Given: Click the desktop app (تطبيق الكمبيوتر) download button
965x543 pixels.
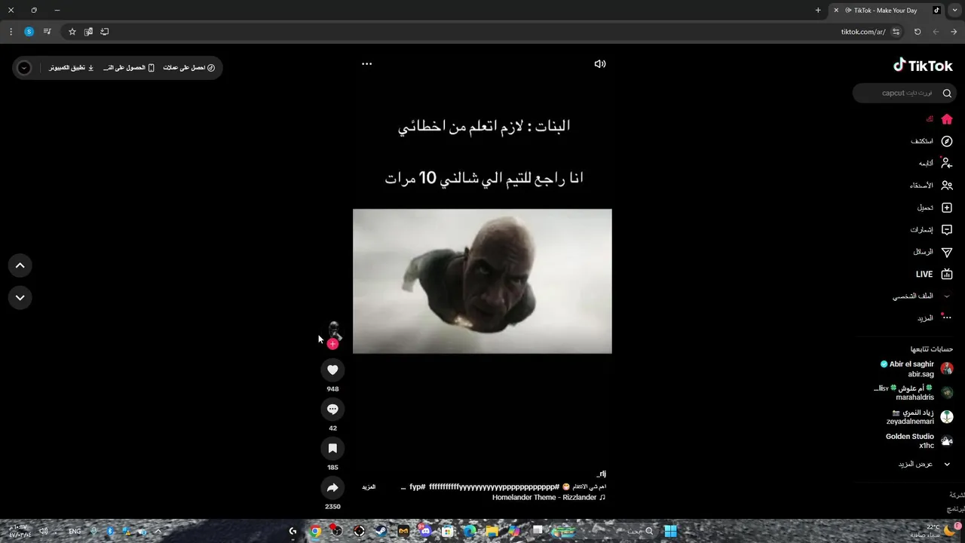Looking at the screenshot, I should point(72,68).
